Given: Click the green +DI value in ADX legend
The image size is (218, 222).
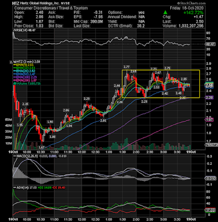Looking at the screenshot, I should (44, 188).
